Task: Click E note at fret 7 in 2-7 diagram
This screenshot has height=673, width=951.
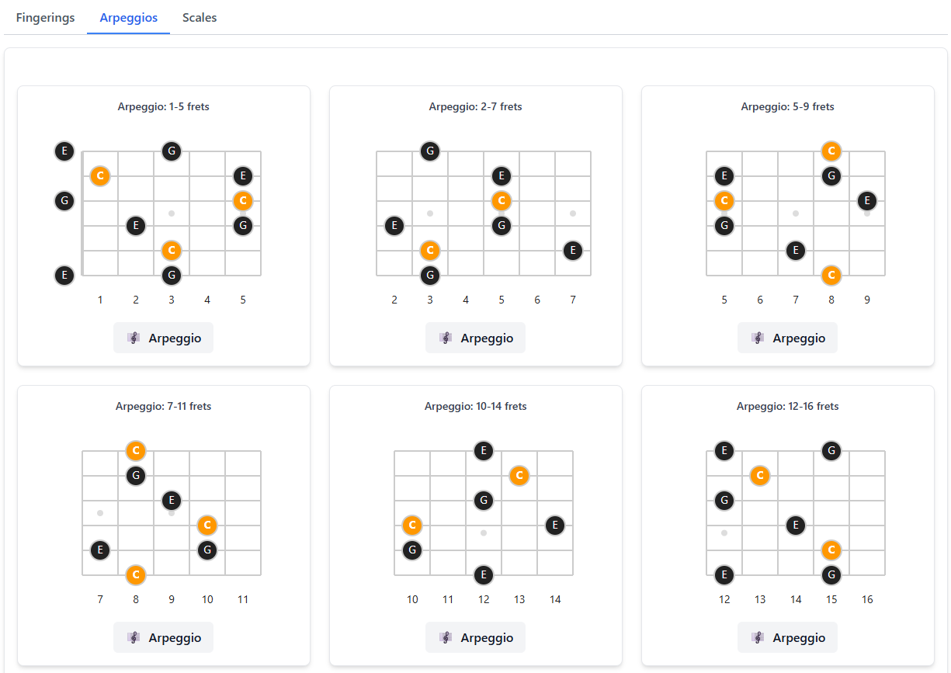Action: tap(573, 251)
